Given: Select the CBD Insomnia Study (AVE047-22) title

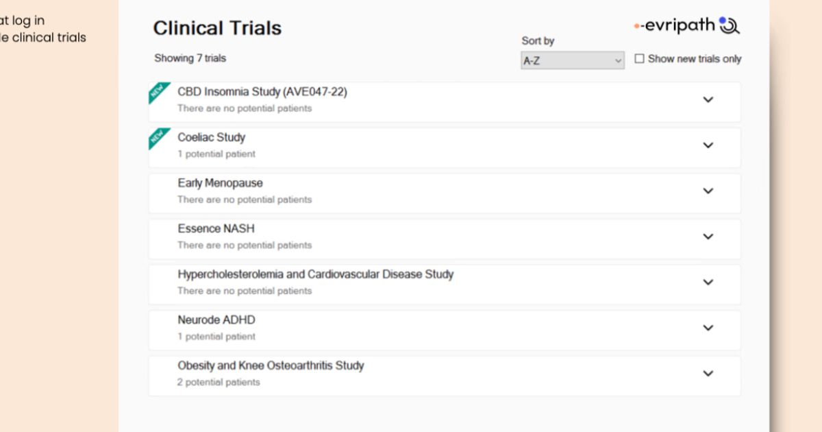Looking at the screenshot, I should [x=262, y=91].
